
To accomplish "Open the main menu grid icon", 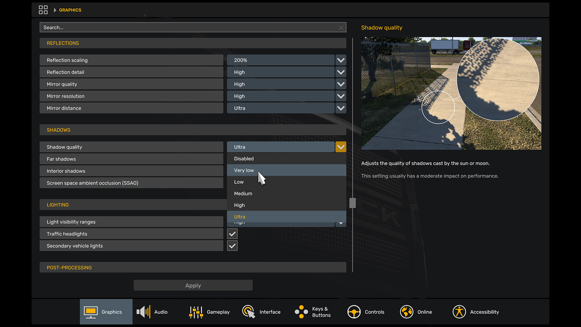I will [x=43, y=10].
